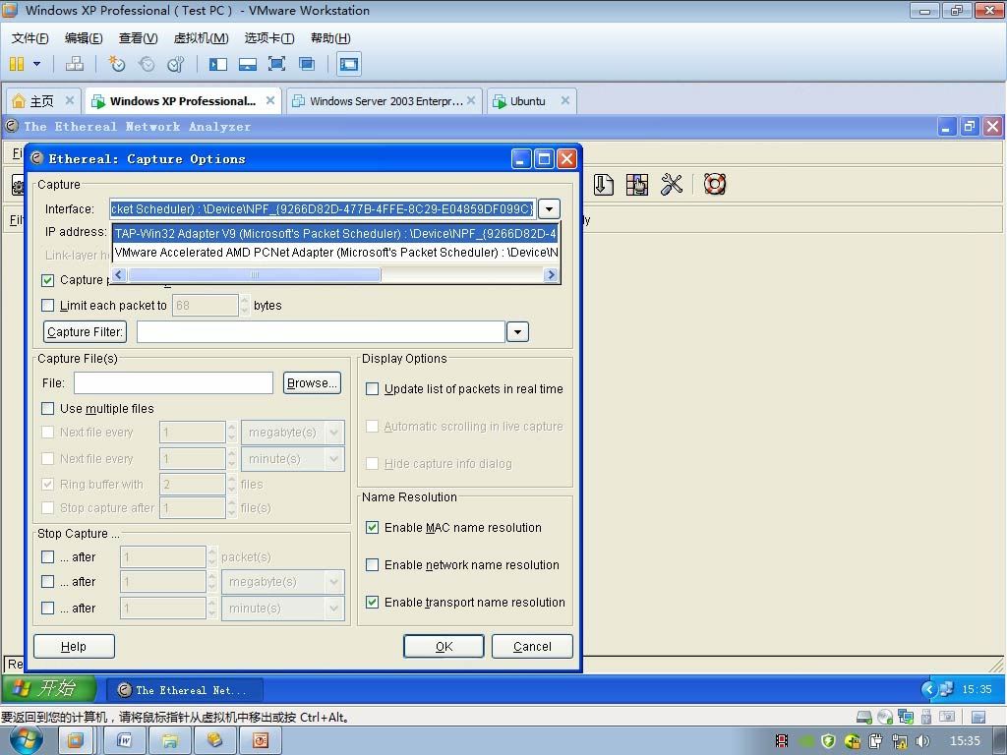Viewport: 1007px width, 755px height.
Task: Open the Capture Filter history dropdown arrow
Action: [517, 332]
